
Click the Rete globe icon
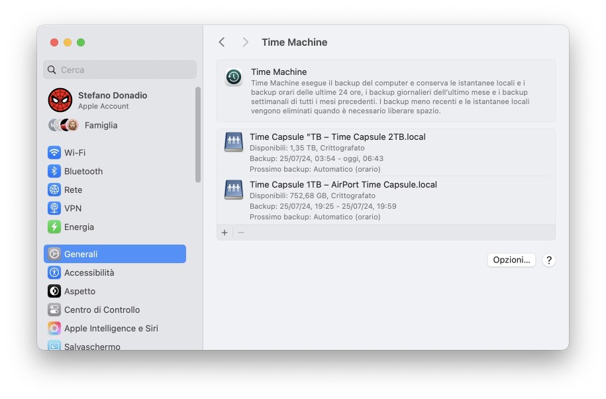point(54,190)
